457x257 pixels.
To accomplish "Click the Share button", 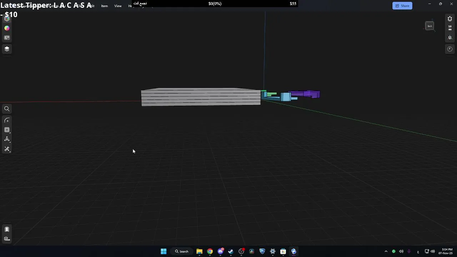I will [x=402, y=6].
